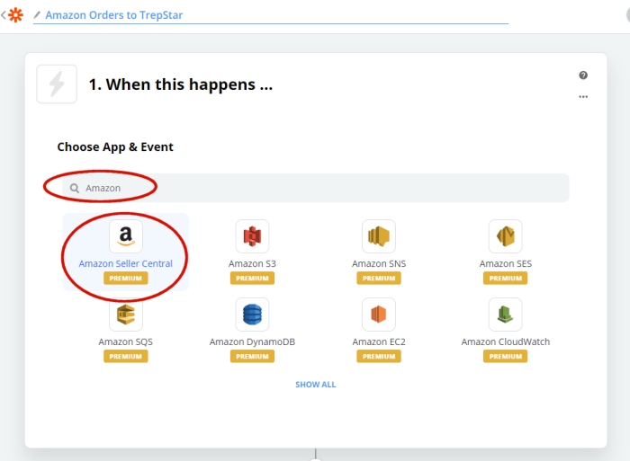Select the Amazon SES app icon
Screen dimensions: 630x461
pos(506,236)
